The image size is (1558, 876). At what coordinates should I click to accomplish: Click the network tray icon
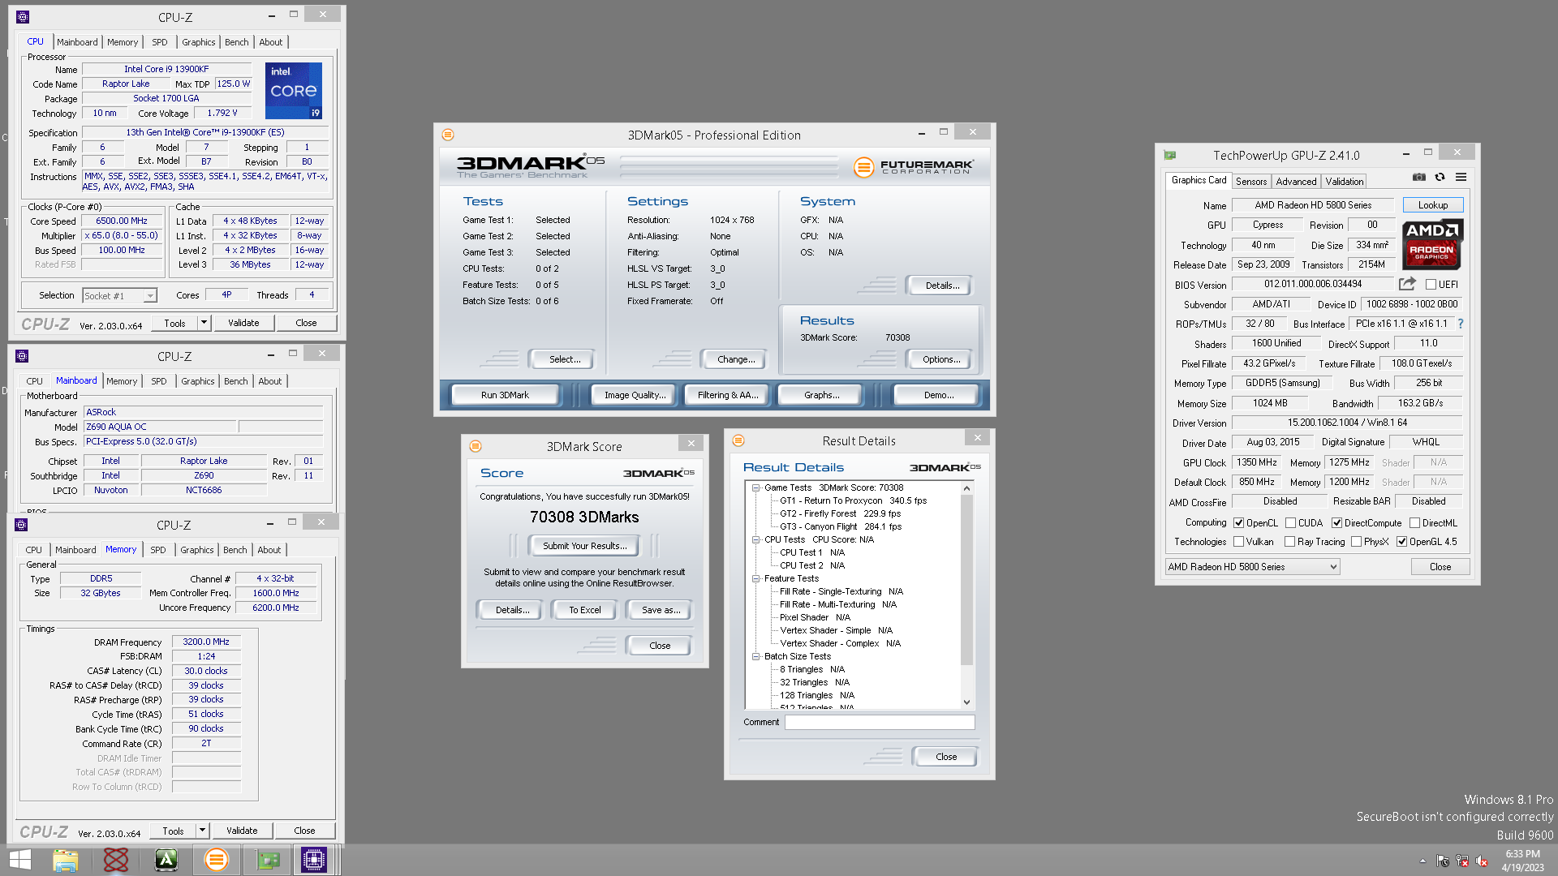(x=1462, y=861)
